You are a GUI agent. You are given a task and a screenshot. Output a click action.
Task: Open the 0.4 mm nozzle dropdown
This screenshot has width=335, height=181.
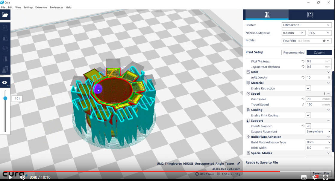click(x=293, y=33)
